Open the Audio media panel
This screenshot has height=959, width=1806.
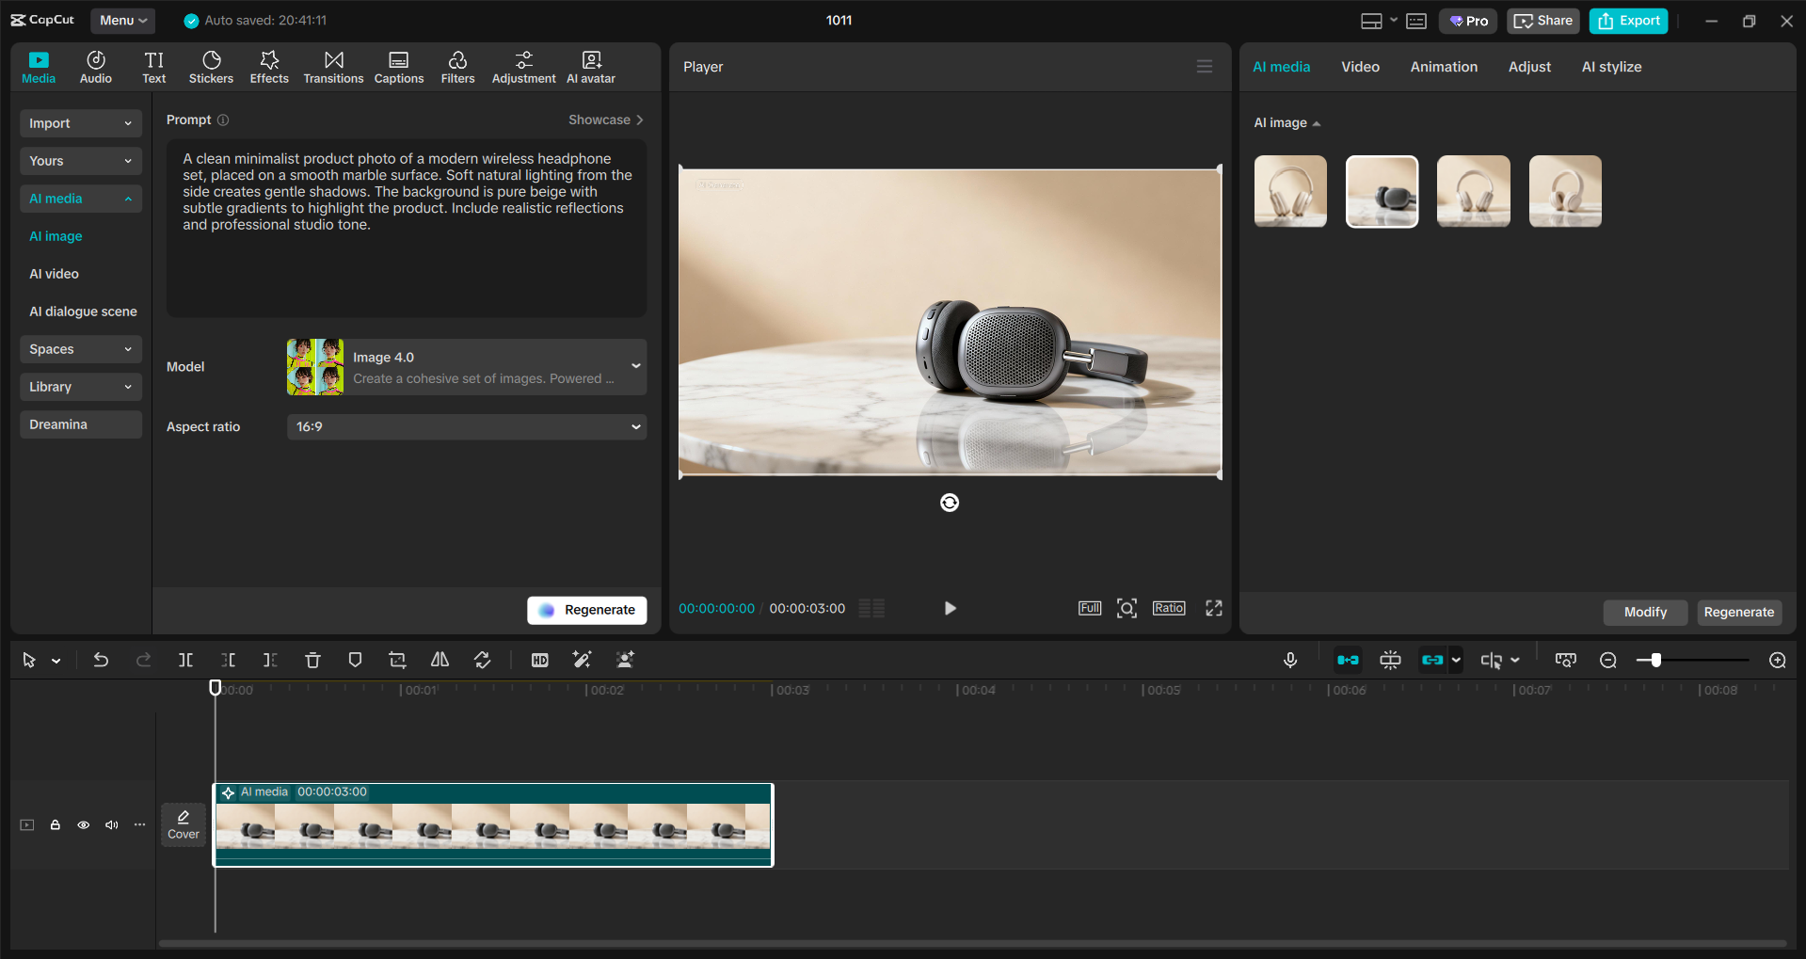pyautogui.click(x=95, y=66)
